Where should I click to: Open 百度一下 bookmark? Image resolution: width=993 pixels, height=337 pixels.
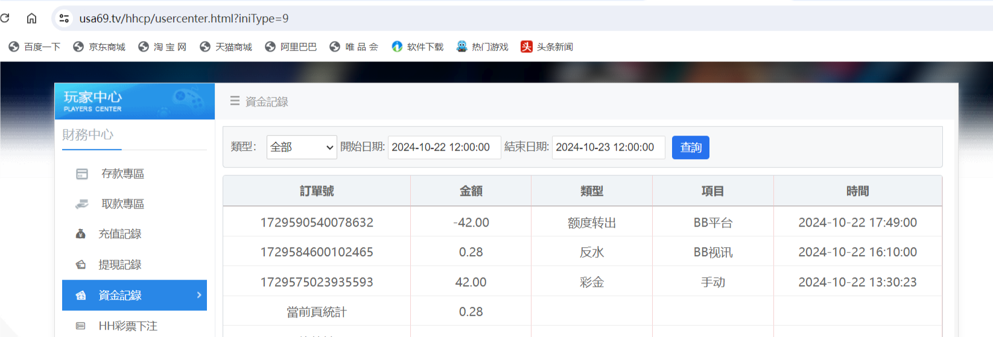[34, 47]
